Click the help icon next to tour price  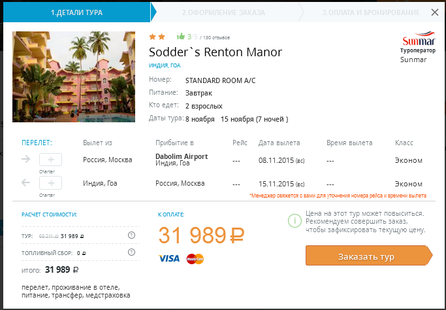[x=132, y=235]
